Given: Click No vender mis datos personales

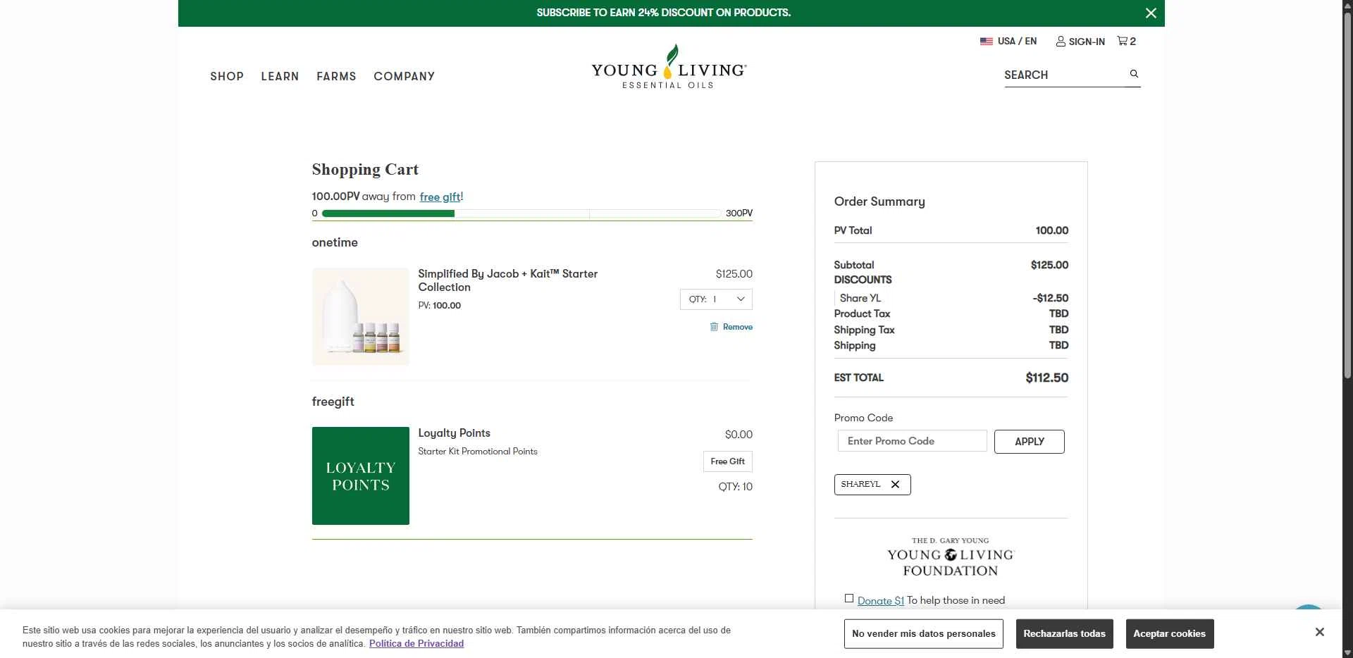Looking at the screenshot, I should pos(923,633).
